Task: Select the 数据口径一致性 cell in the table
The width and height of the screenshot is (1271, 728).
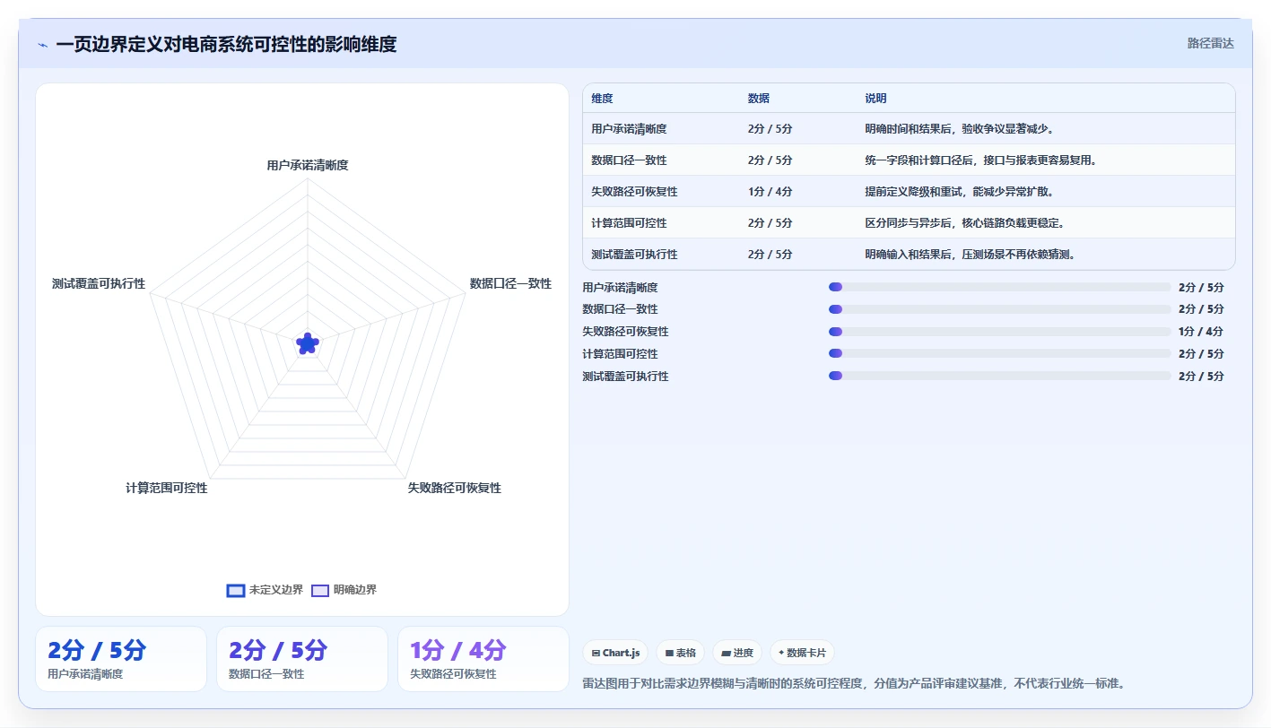Action: click(x=629, y=160)
